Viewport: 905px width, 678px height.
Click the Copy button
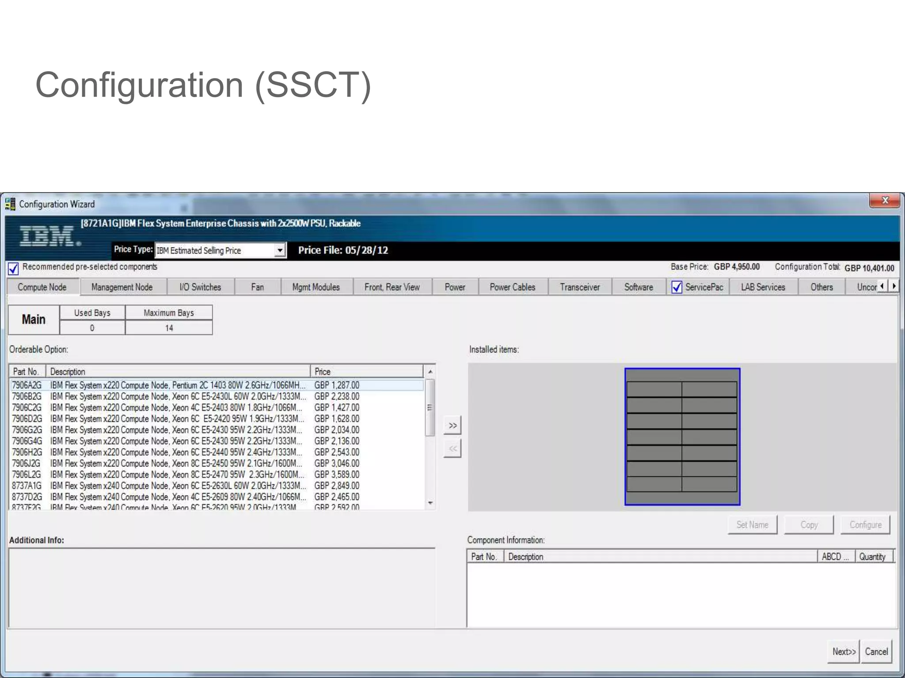809,525
